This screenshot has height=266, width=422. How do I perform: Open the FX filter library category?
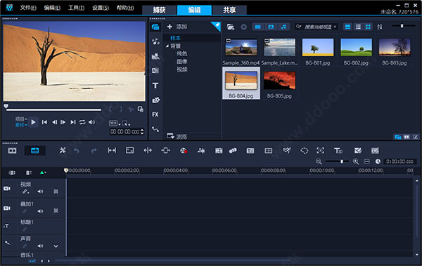click(155, 114)
